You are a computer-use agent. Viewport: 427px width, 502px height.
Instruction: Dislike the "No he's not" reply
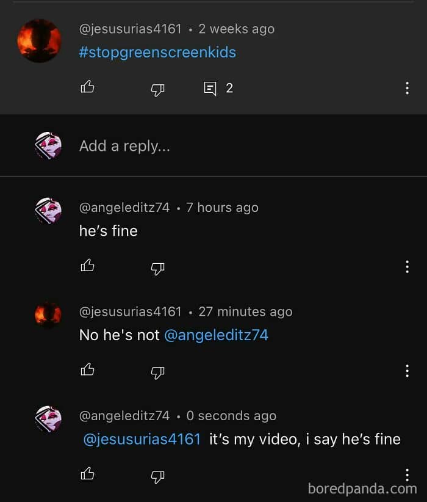pos(157,371)
